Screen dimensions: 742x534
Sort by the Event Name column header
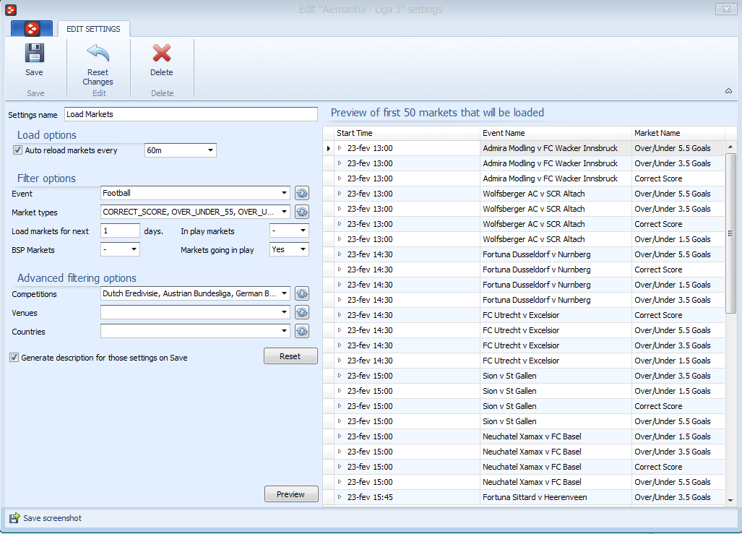click(x=556, y=133)
